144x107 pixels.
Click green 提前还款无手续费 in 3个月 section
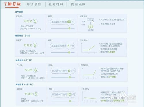[x=108, y=52]
